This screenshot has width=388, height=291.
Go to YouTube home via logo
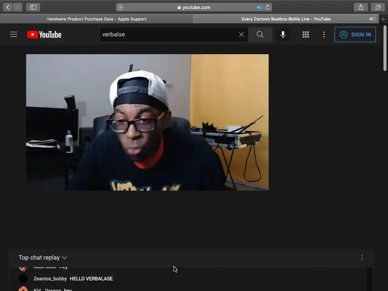tap(44, 34)
